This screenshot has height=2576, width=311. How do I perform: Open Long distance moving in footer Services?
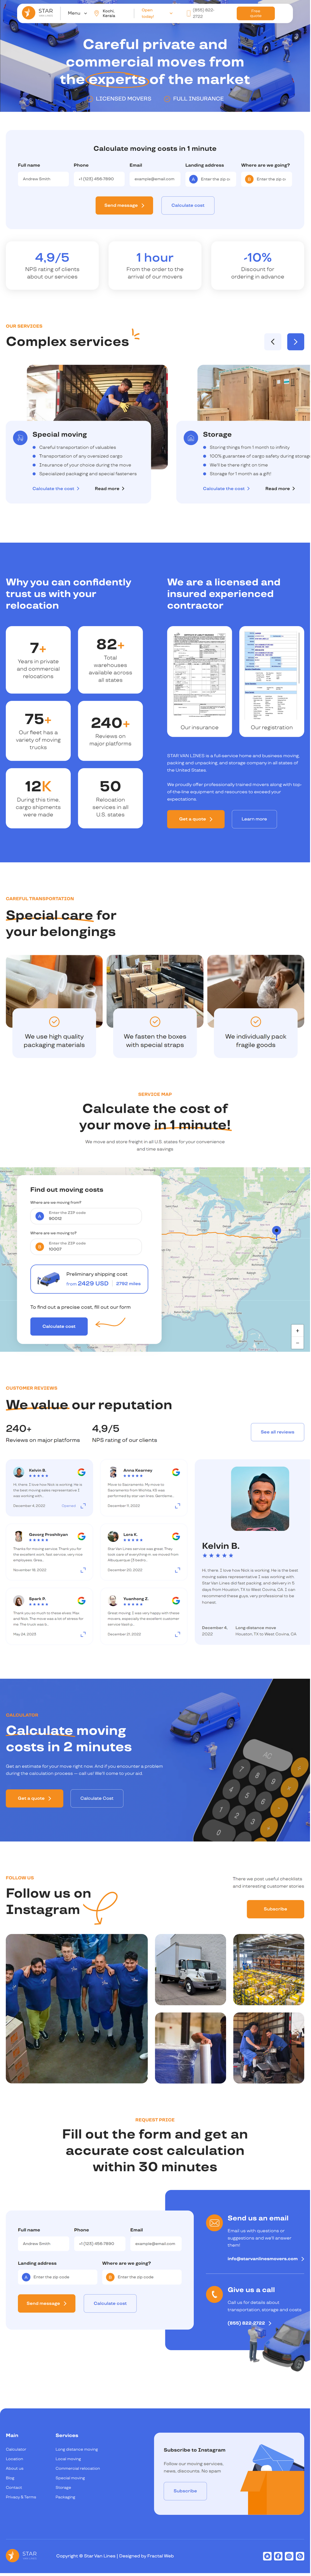pyautogui.click(x=77, y=2449)
